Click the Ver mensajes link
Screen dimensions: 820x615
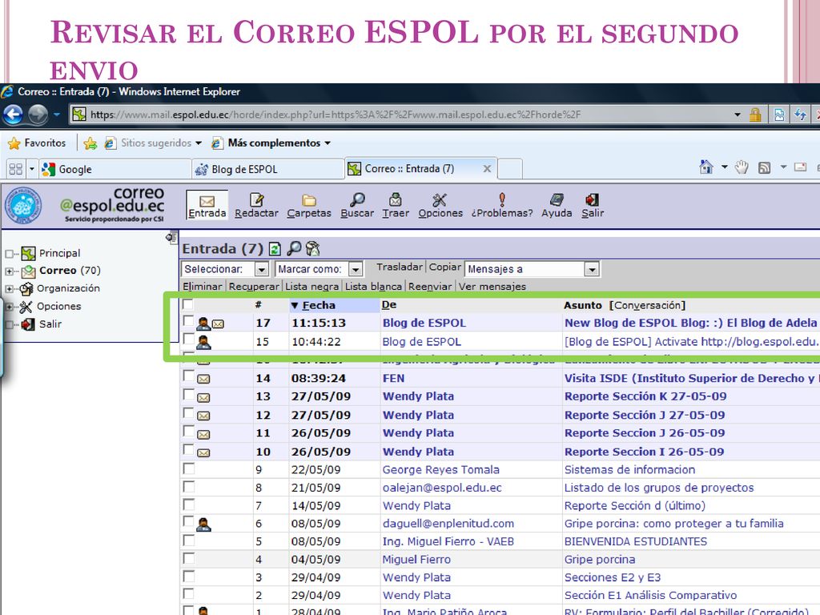(492, 287)
